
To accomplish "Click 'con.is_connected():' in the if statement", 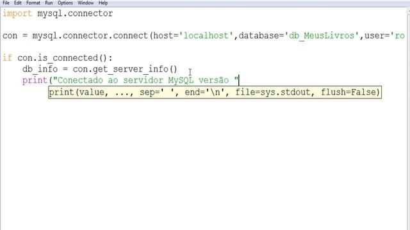I will [x=65, y=58].
